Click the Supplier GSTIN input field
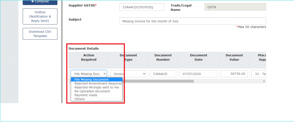The width and height of the screenshot is (294, 122). pyautogui.click(x=142, y=7)
